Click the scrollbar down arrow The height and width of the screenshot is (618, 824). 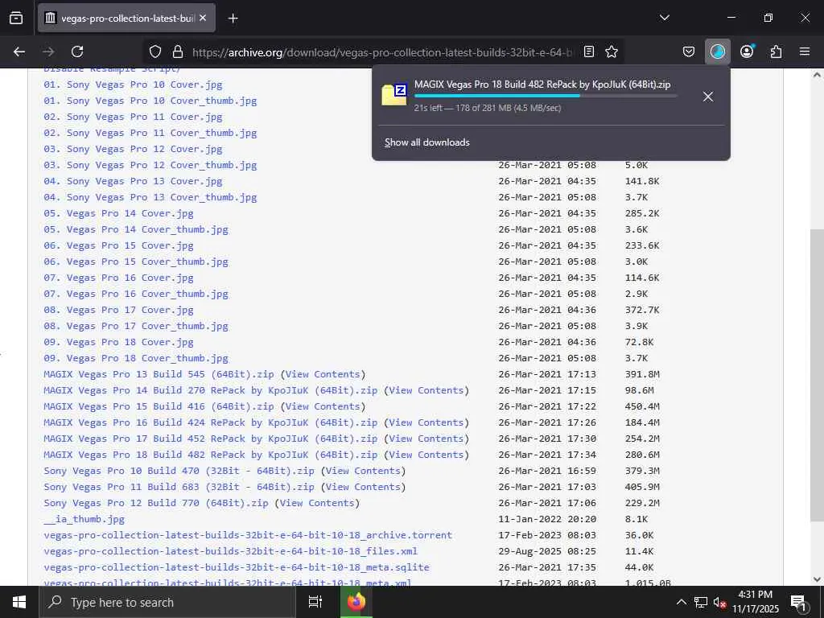click(817, 579)
